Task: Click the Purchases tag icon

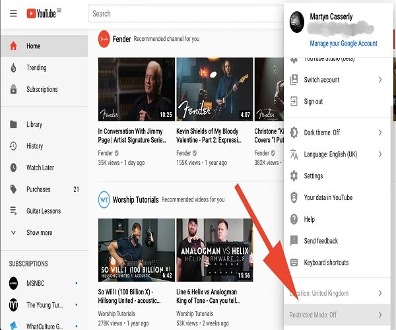Action: (x=13, y=189)
